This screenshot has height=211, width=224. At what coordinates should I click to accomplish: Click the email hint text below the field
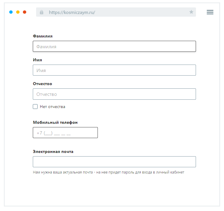(108, 172)
